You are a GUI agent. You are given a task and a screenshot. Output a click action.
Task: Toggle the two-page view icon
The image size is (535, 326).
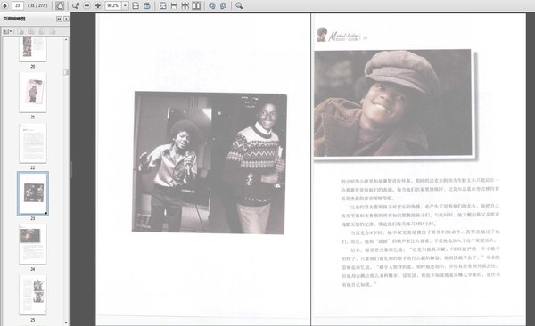coord(196,5)
